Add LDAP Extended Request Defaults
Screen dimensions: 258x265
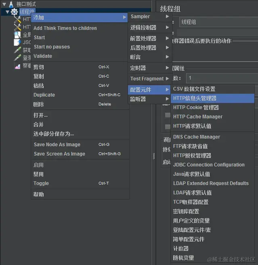(212, 183)
